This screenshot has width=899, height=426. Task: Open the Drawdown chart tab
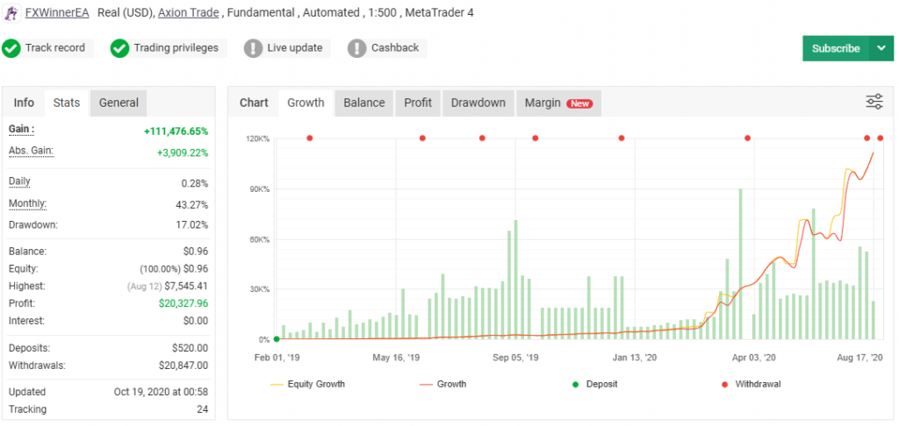[x=478, y=103]
